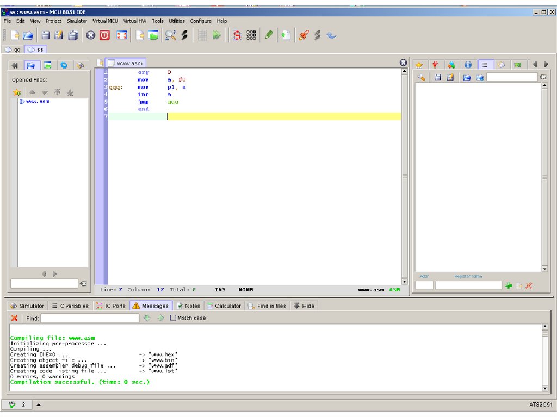The height and width of the screenshot is (417, 557).
Task: Toggle the NORM editor mode indicator
Action: (245, 290)
